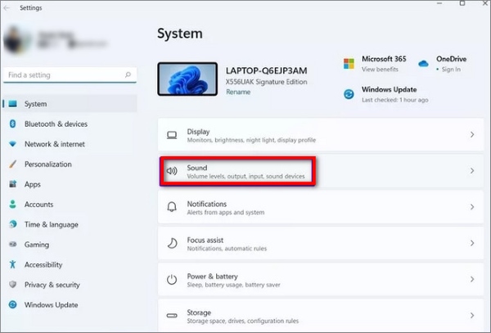
Task: Click the Display laptop icon
Action: pos(172,135)
